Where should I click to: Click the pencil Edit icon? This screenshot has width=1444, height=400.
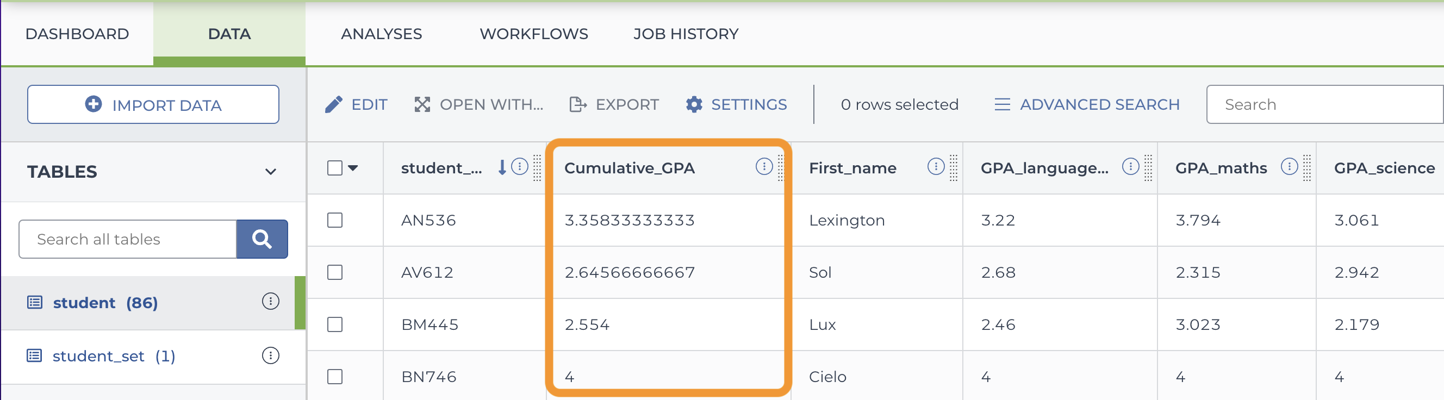(333, 104)
